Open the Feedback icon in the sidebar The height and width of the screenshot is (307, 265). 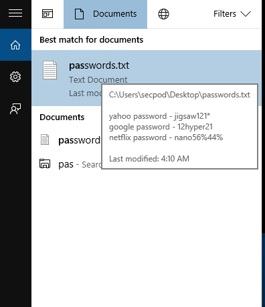tap(15, 109)
